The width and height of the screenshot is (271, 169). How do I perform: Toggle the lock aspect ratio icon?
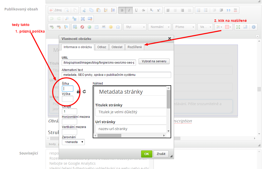(78, 92)
